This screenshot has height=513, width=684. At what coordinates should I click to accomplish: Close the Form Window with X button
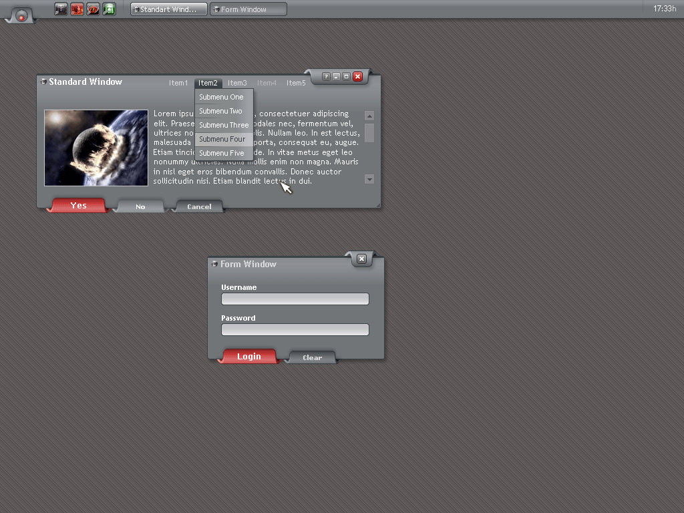click(x=361, y=259)
